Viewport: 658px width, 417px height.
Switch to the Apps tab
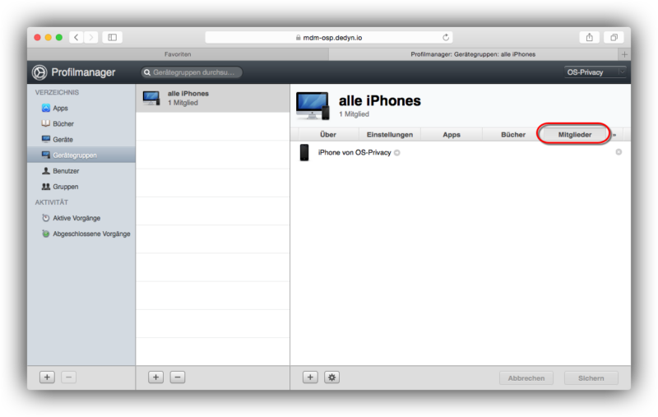(452, 134)
